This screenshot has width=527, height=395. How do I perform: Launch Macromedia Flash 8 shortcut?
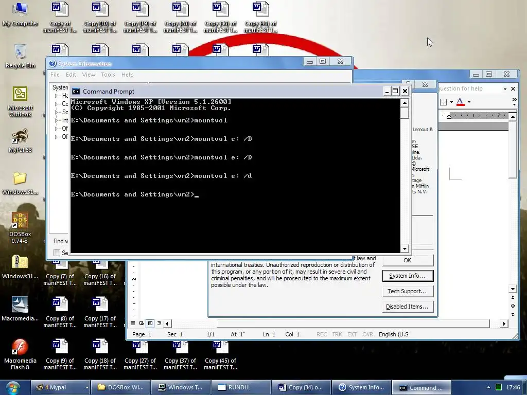click(x=20, y=355)
